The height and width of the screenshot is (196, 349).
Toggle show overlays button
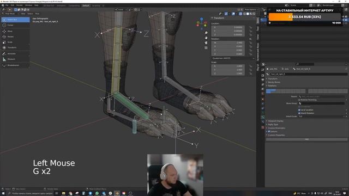click(233, 14)
